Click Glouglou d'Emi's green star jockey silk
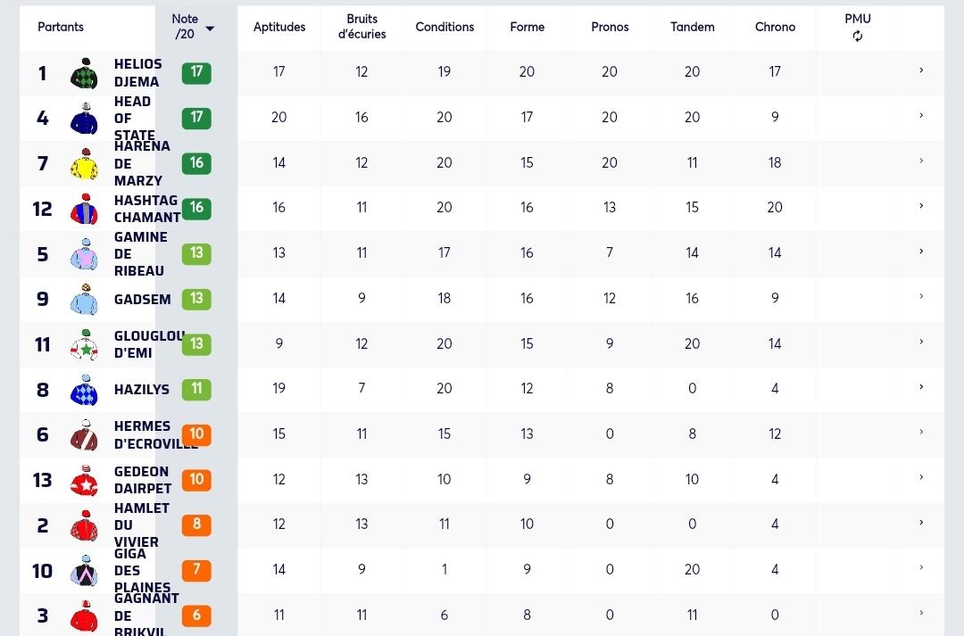 click(x=84, y=344)
